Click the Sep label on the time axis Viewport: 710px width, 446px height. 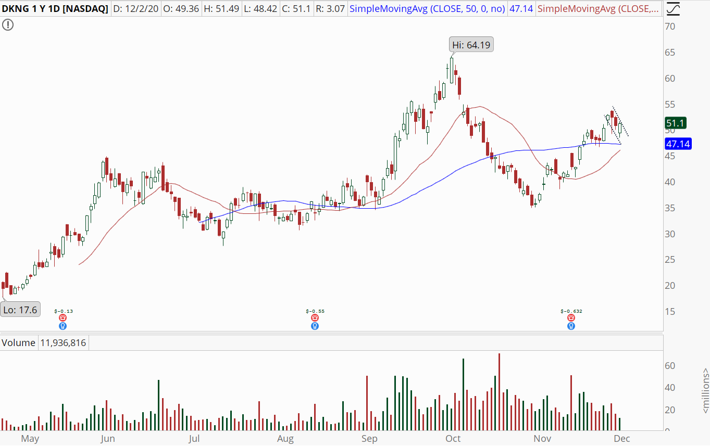coord(369,439)
